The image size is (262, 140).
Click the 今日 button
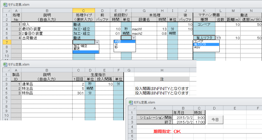pos(215,120)
